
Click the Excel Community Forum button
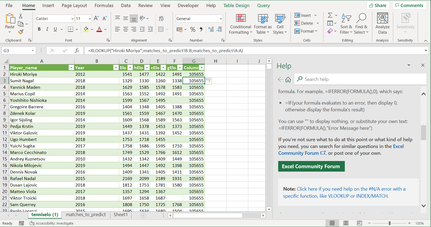pyautogui.click(x=311, y=166)
